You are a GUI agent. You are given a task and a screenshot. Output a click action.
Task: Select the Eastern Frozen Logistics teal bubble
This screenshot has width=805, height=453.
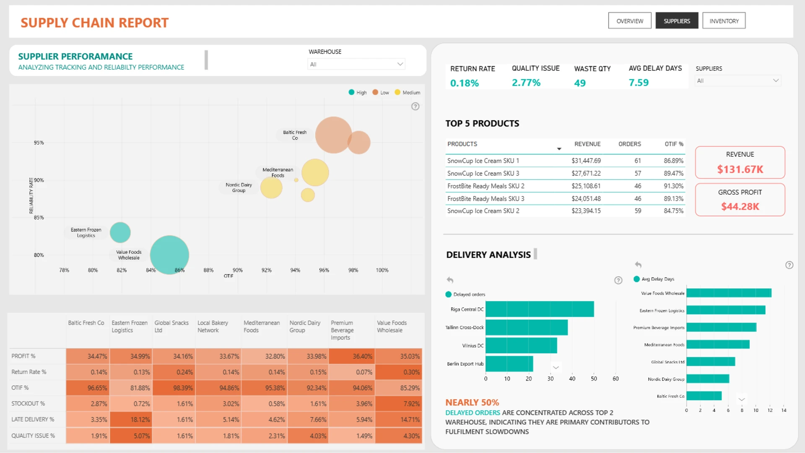(120, 232)
